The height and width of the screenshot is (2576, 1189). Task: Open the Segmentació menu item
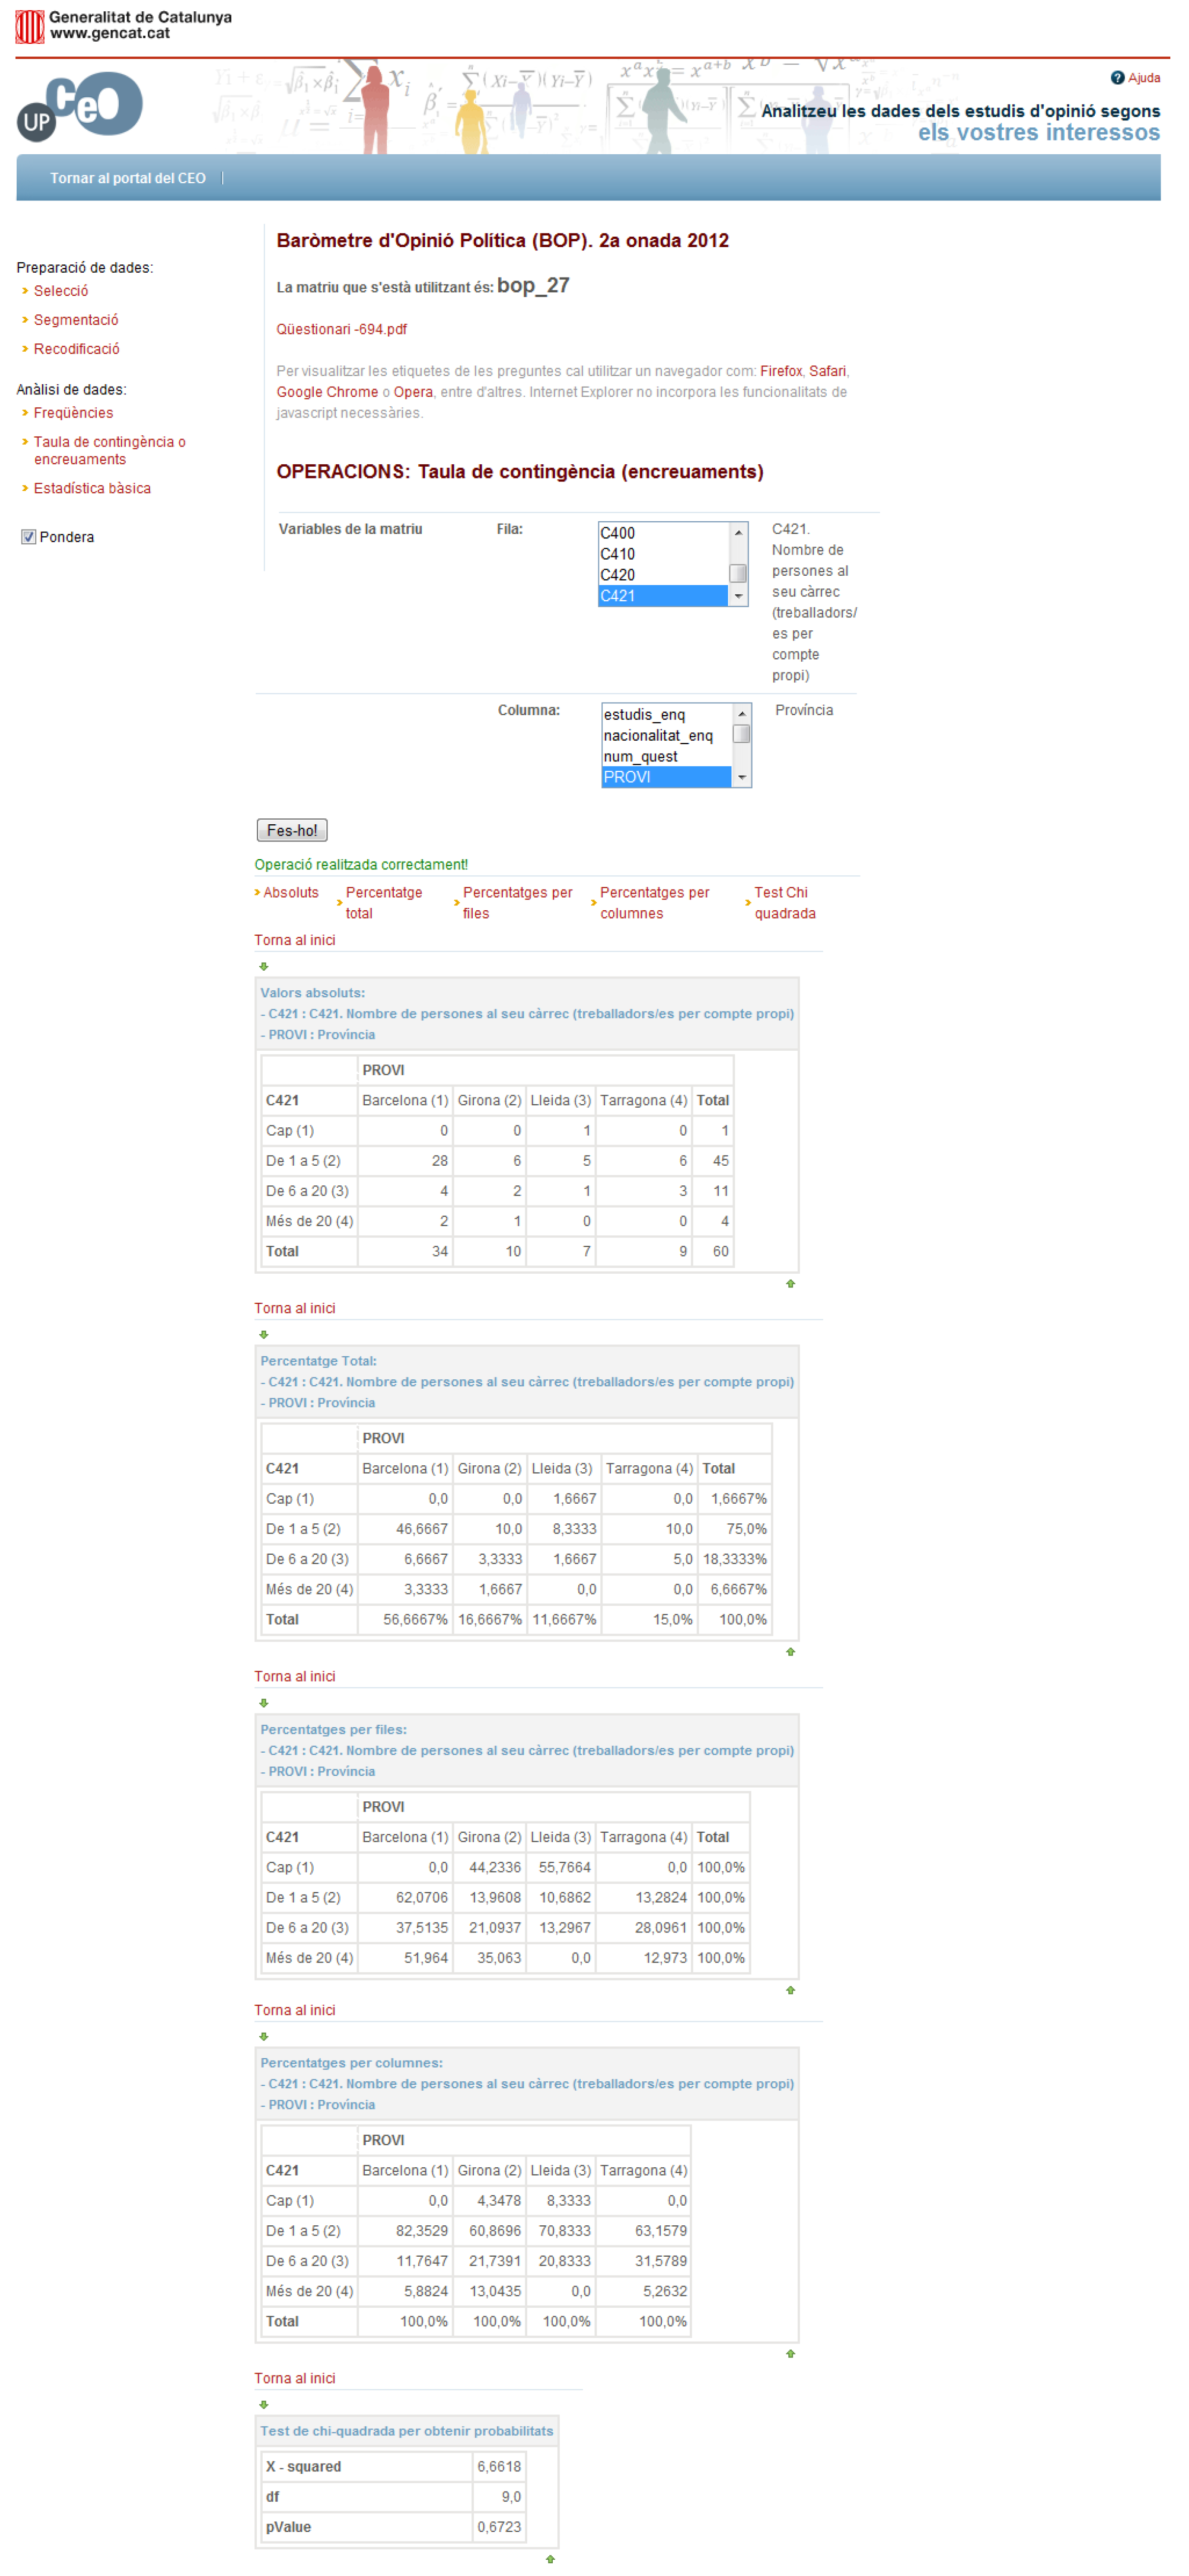click(x=76, y=320)
